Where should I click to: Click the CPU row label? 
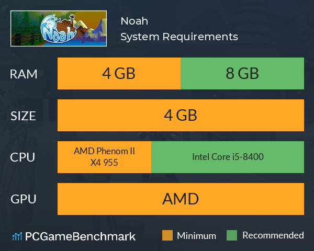click(23, 157)
